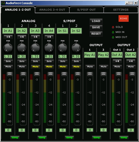The image size is (139, 142).
Task: Switch to the ANALOG 3-4 OUT tab
Action: (52, 10)
